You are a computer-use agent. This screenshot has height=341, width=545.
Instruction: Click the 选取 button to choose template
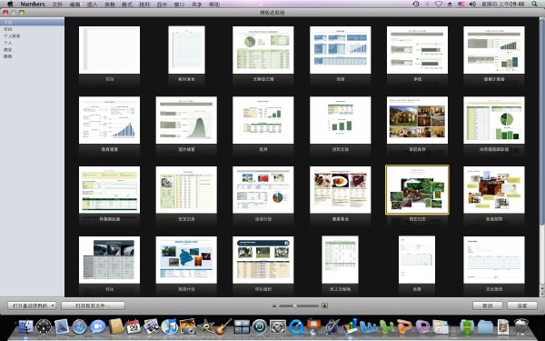pos(522,306)
